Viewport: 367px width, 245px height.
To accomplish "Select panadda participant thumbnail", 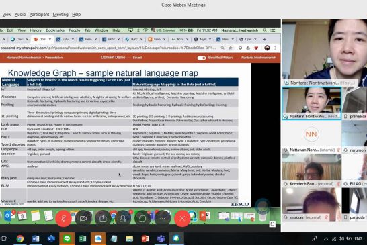I will tap(355, 204).
